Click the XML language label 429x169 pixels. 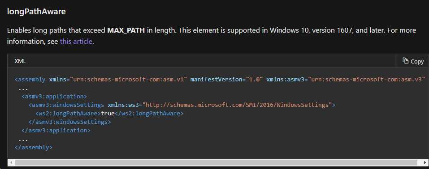tap(20, 61)
